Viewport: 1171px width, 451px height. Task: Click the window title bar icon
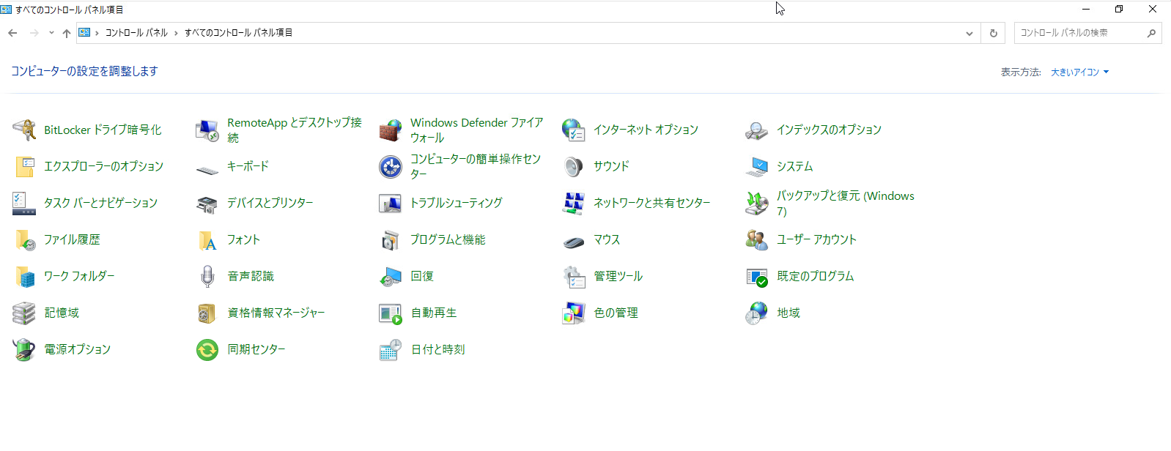coord(6,10)
